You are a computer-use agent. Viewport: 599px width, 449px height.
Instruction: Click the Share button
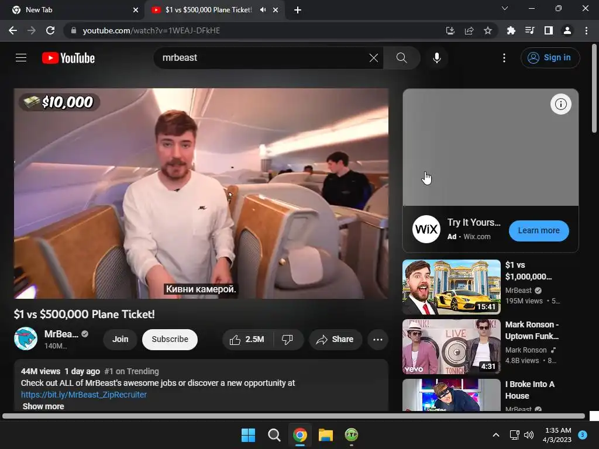[x=335, y=339]
